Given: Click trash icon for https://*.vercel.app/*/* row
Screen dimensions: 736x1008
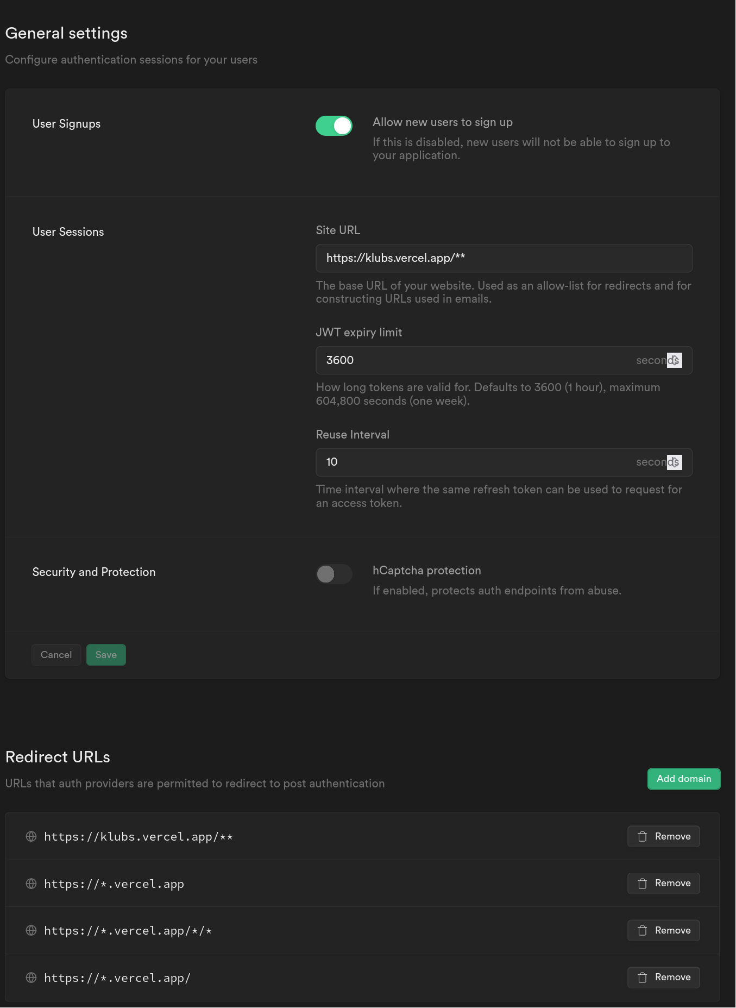Looking at the screenshot, I should coord(643,930).
